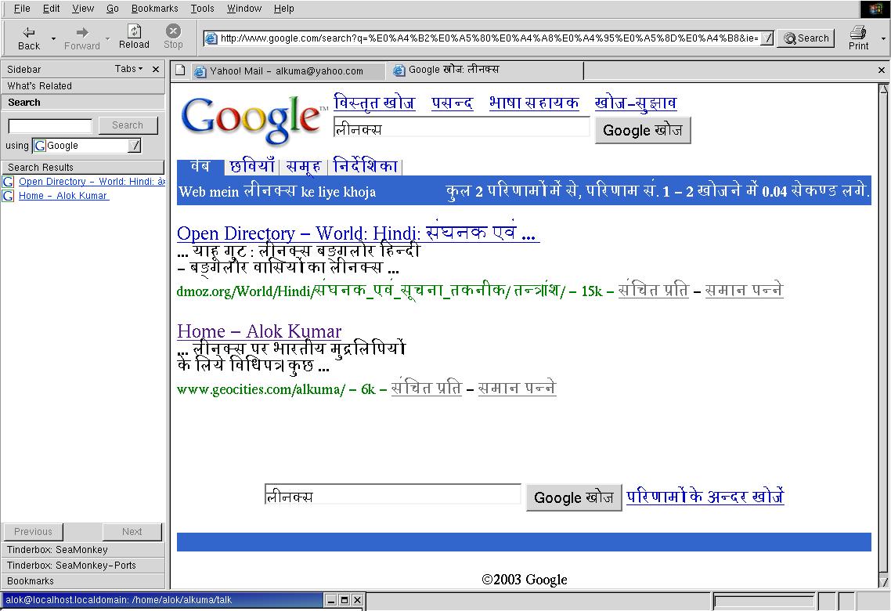This screenshot has width=891, height=611.
Task: Open the खोज-सुझाव search tips link
Action: (x=635, y=103)
